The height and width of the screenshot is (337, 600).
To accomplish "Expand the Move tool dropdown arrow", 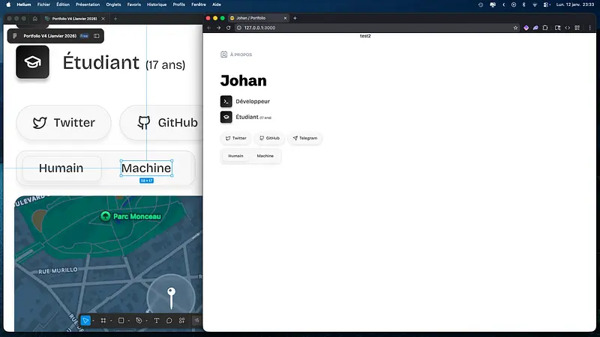I will pyautogui.click(x=93, y=321).
